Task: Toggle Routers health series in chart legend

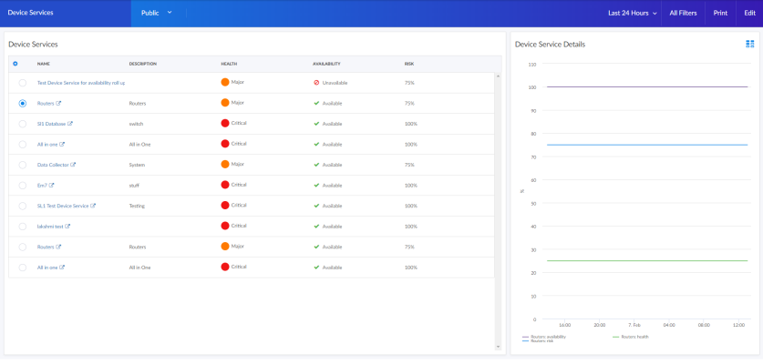Action: [x=634, y=337]
